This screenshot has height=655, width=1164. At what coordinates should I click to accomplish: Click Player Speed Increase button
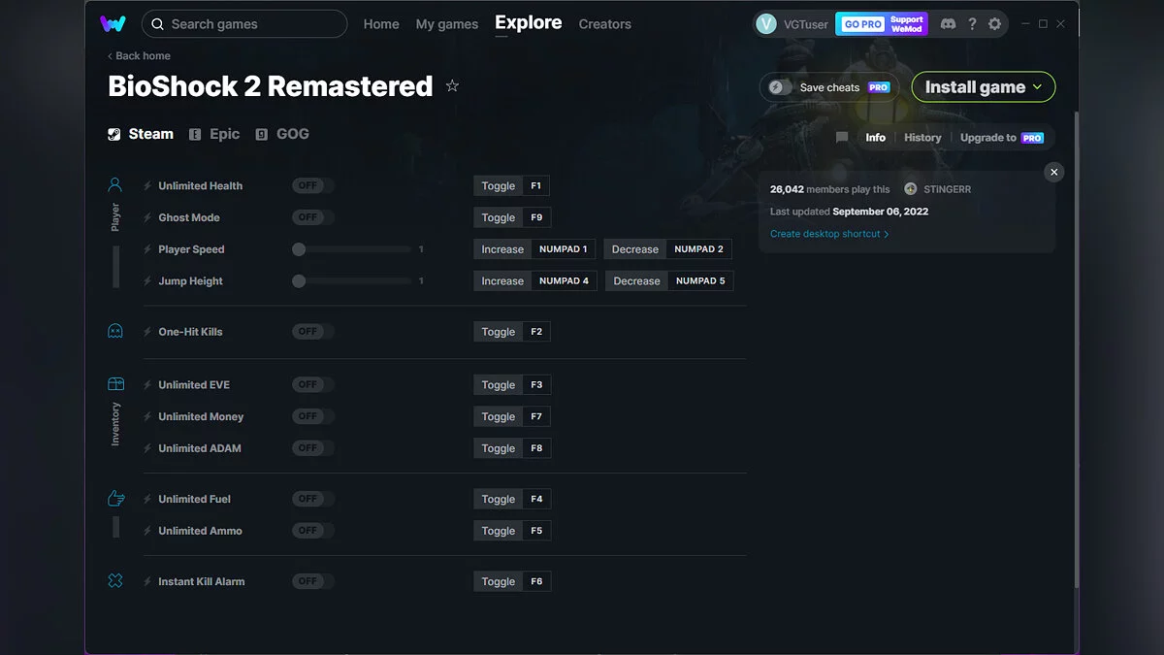pyautogui.click(x=502, y=249)
